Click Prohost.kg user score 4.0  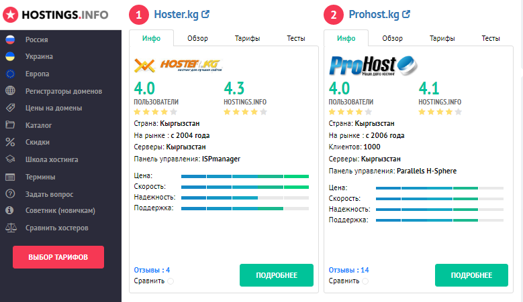pyautogui.click(x=339, y=88)
